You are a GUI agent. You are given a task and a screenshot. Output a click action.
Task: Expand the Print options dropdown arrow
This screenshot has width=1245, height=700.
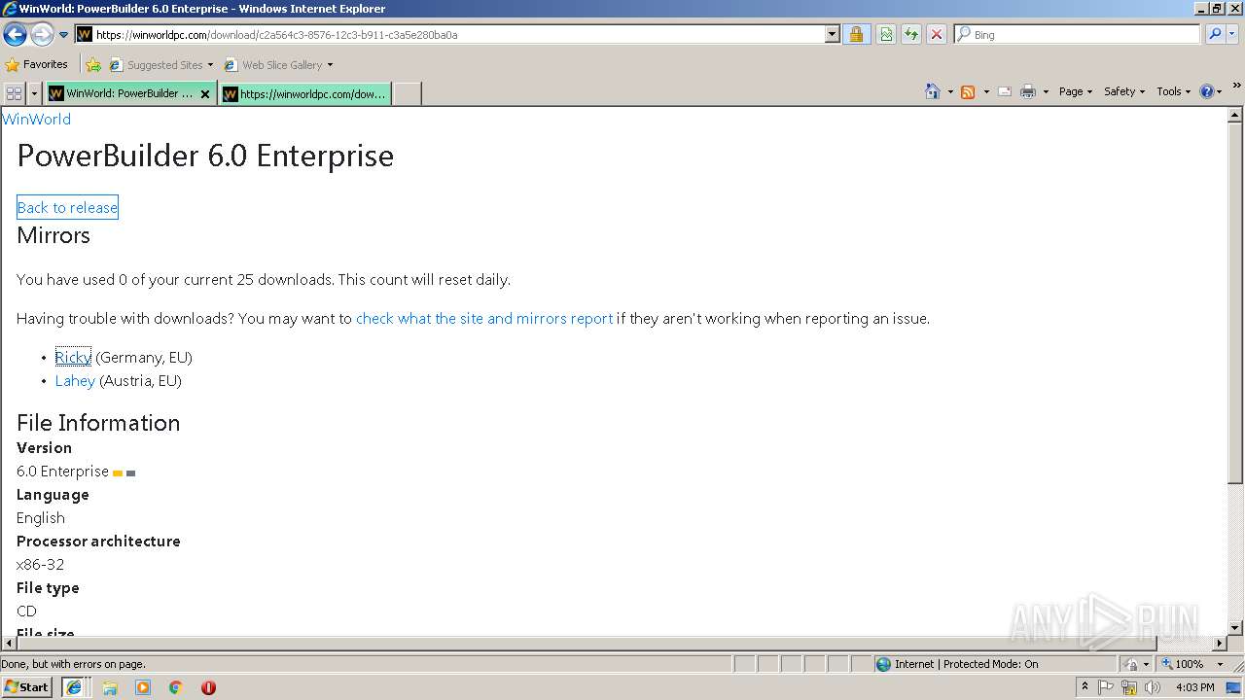[1046, 91]
